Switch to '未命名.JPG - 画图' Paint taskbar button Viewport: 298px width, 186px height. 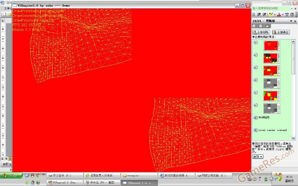click(102, 183)
